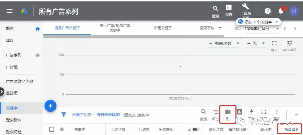Viewport: 303px width, 135px height.
Task: Open chart ADJUST settings
Action: tap(289, 46)
